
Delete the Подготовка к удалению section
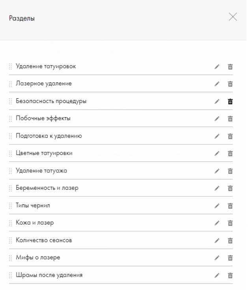pyautogui.click(x=230, y=136)
